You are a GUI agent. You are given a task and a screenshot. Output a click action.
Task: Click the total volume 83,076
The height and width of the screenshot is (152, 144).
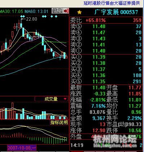pyautogui.click(x=97, y=112)
